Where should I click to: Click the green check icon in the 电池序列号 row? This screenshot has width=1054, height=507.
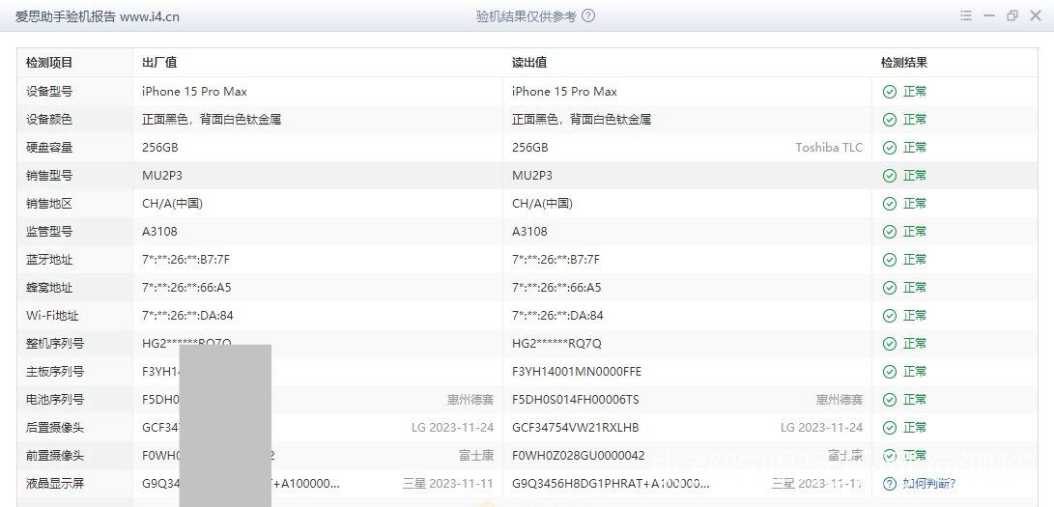pyautogui.click(x=890, y=400)
